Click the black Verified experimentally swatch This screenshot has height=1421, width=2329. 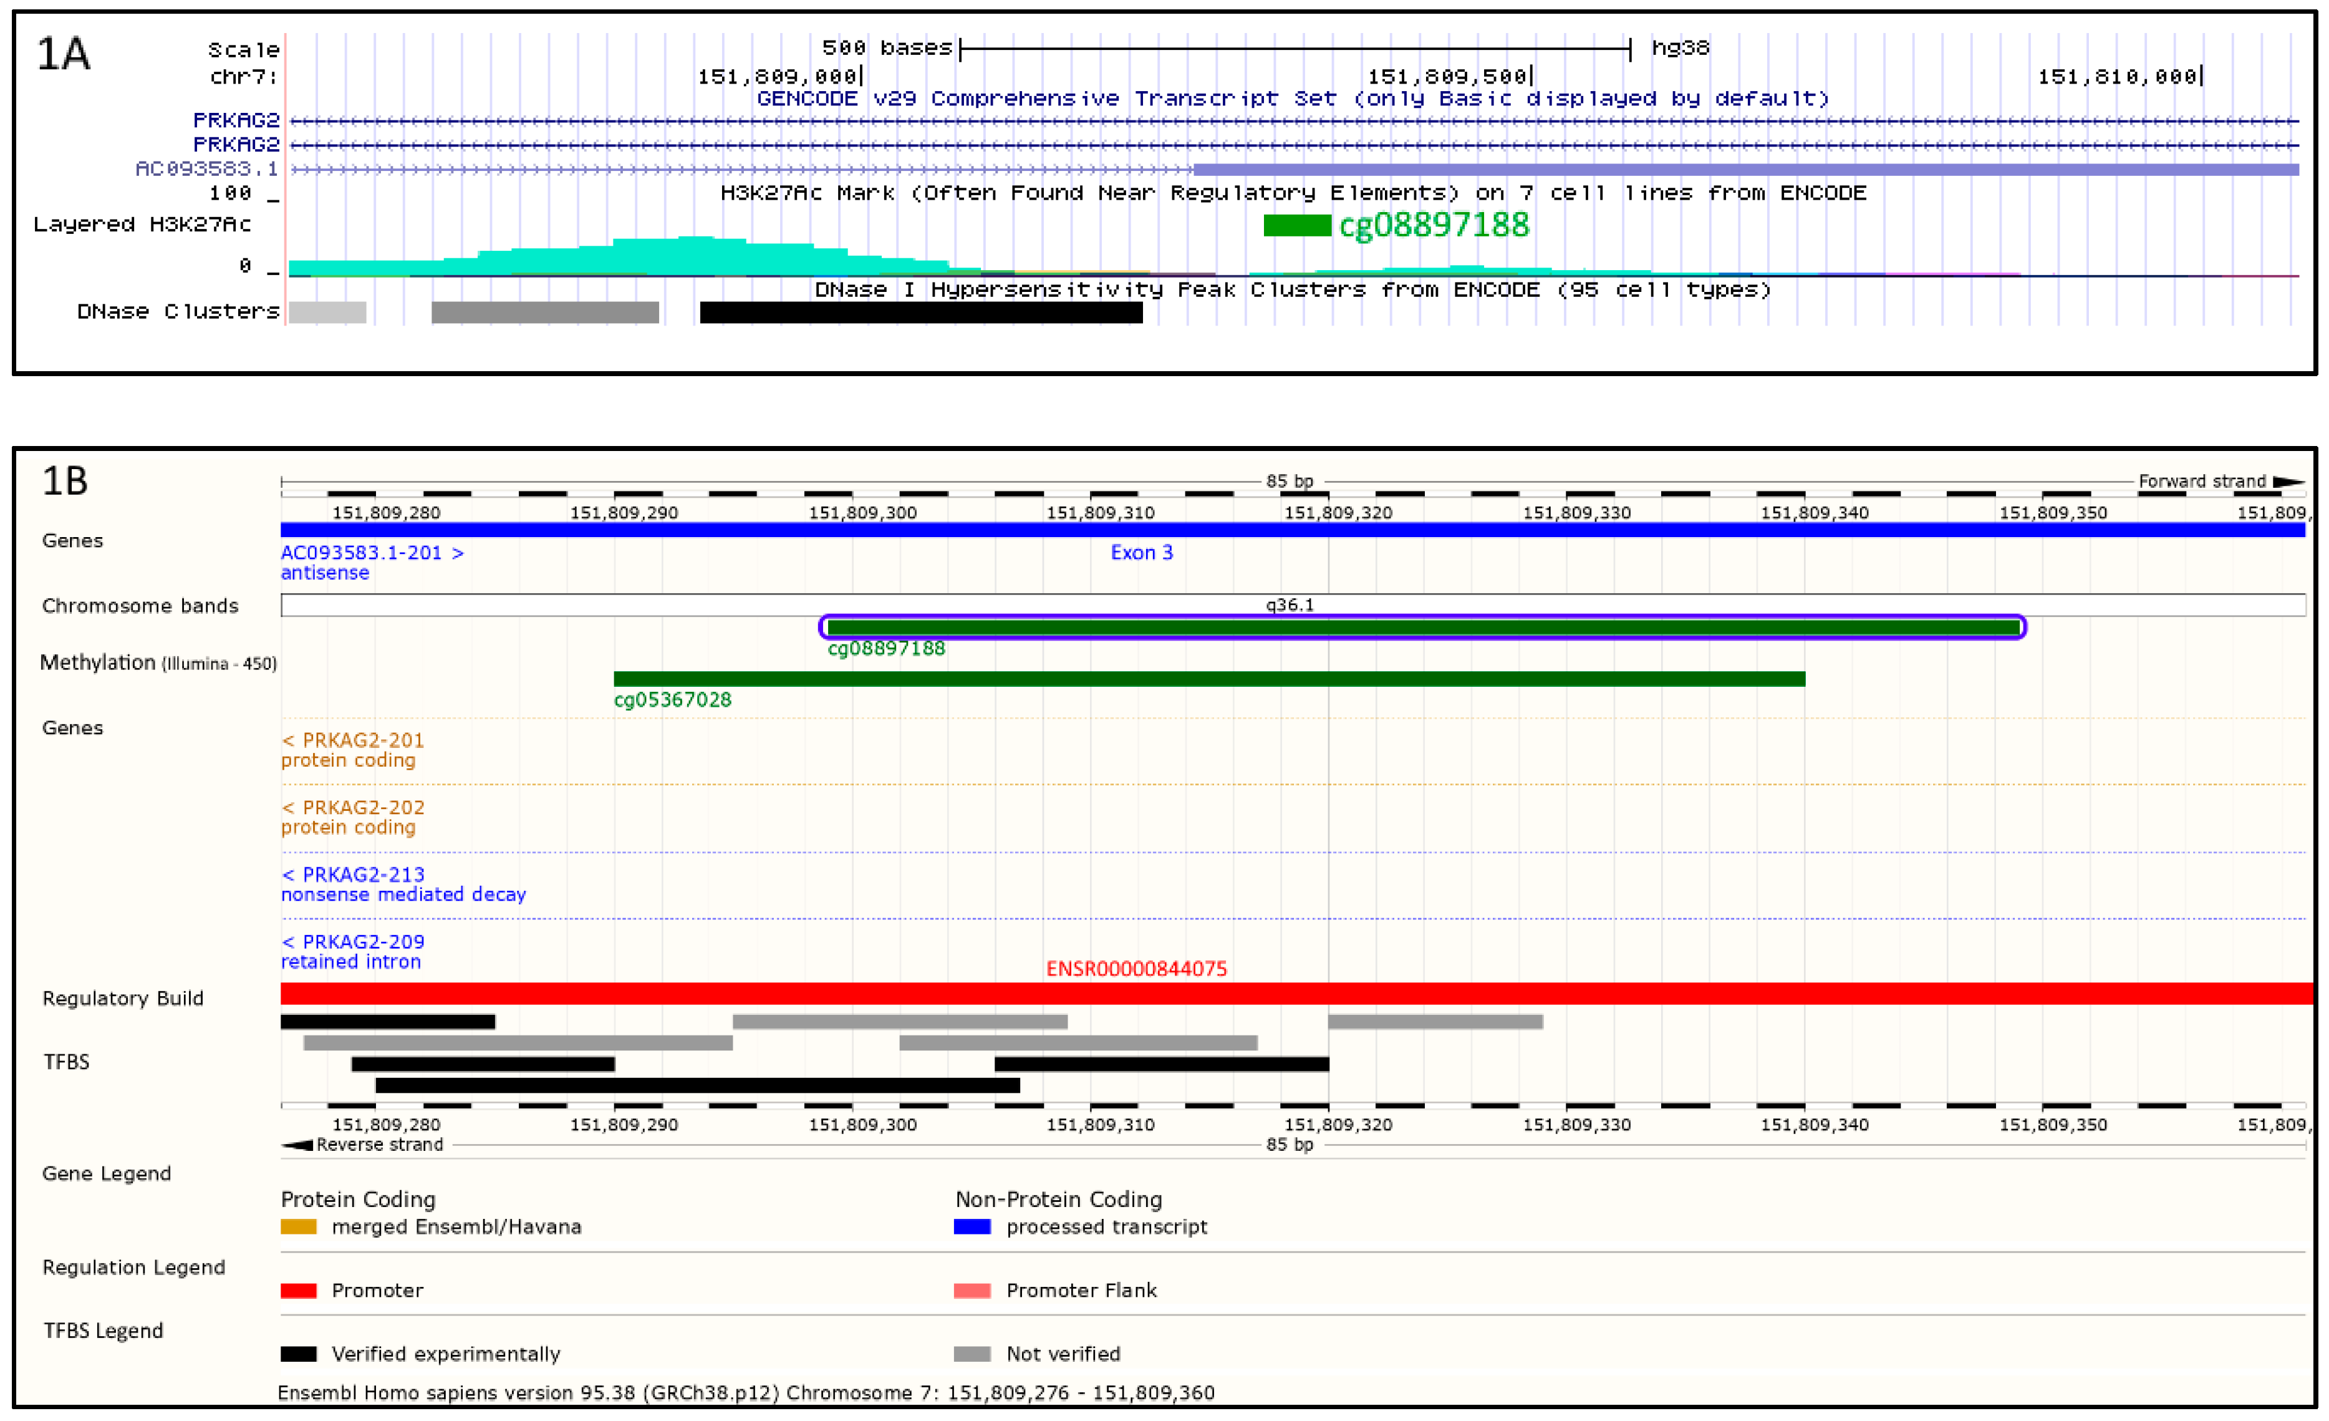(x=299, y=1354)
